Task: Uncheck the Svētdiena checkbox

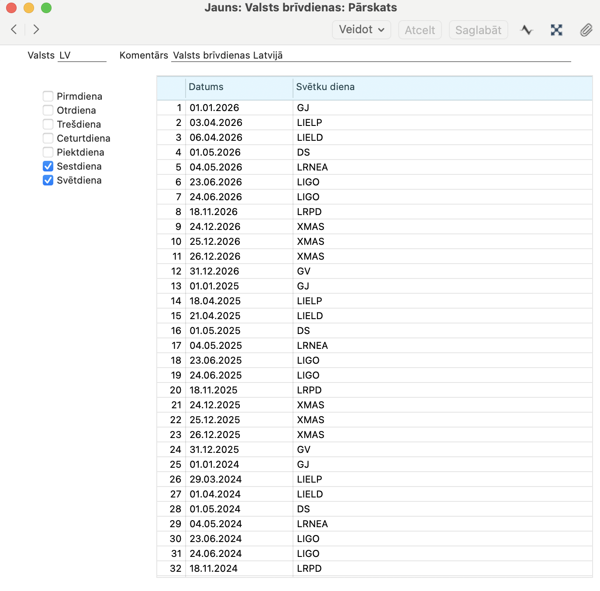Action: [48, 180]
